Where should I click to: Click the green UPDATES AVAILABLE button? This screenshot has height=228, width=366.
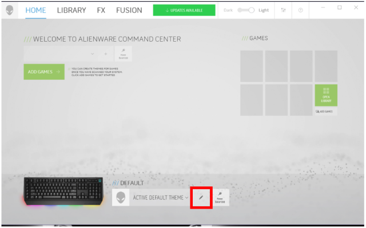(x=184, y=10)
